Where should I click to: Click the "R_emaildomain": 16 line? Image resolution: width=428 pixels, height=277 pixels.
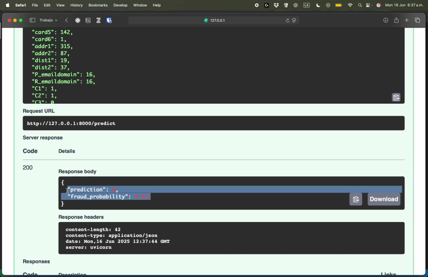63,82
